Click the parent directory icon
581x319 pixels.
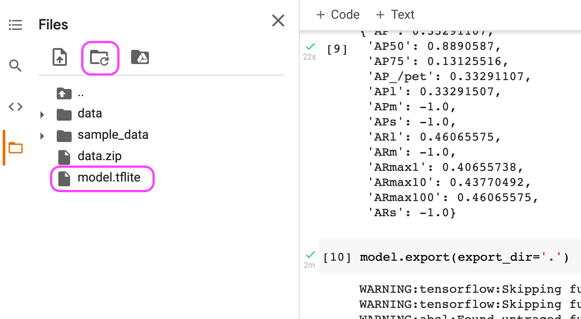(x=64, y=93)
